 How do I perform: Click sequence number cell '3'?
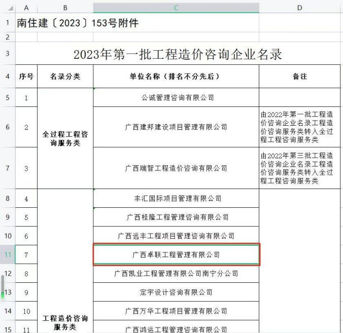pos(26,168)
